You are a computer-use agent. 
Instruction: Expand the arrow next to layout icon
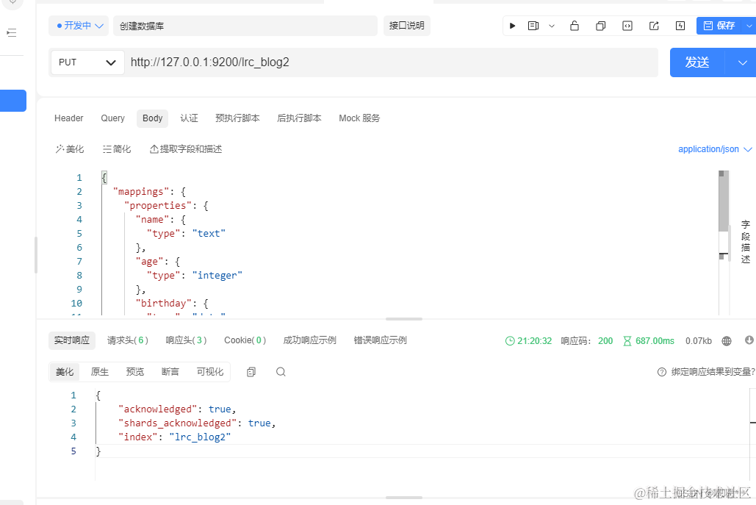[x=552, y=26]
